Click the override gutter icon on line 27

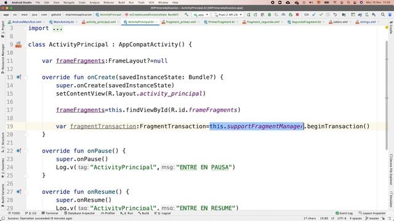pos(19,192)
